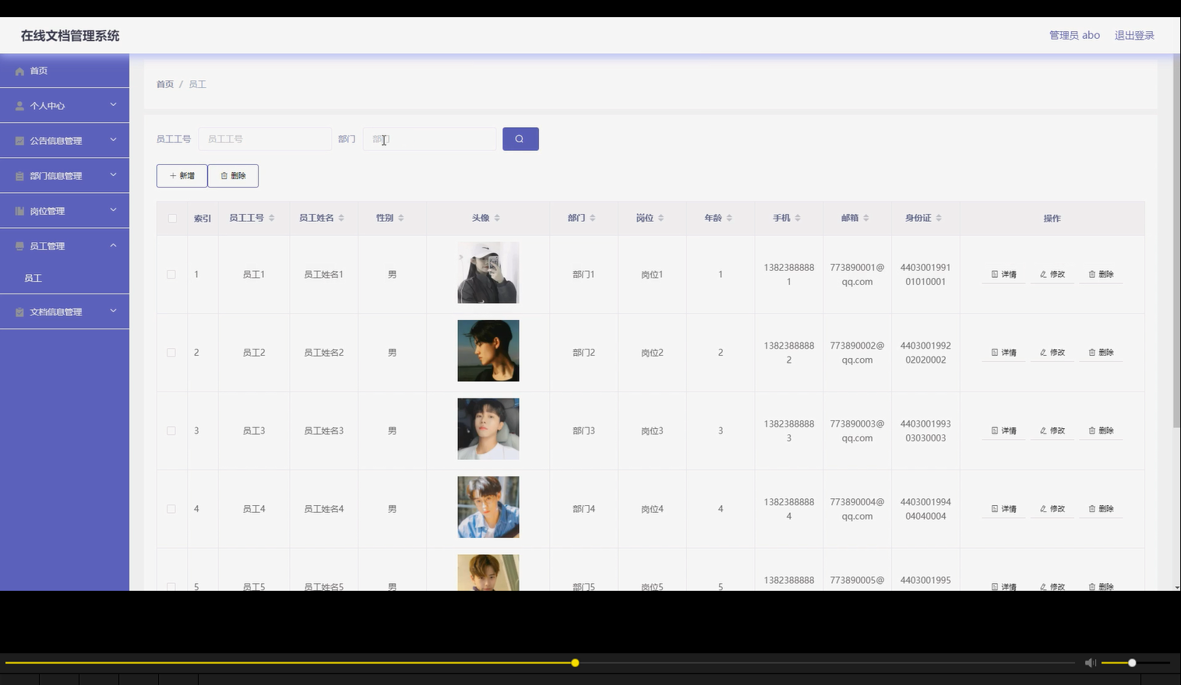The image size is (1181, 685).
Task: Click the 新增 add button
Action: (182, 176)
